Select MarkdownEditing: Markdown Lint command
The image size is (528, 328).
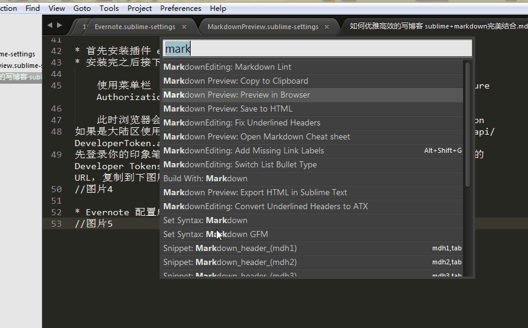(x=313, y=67)
